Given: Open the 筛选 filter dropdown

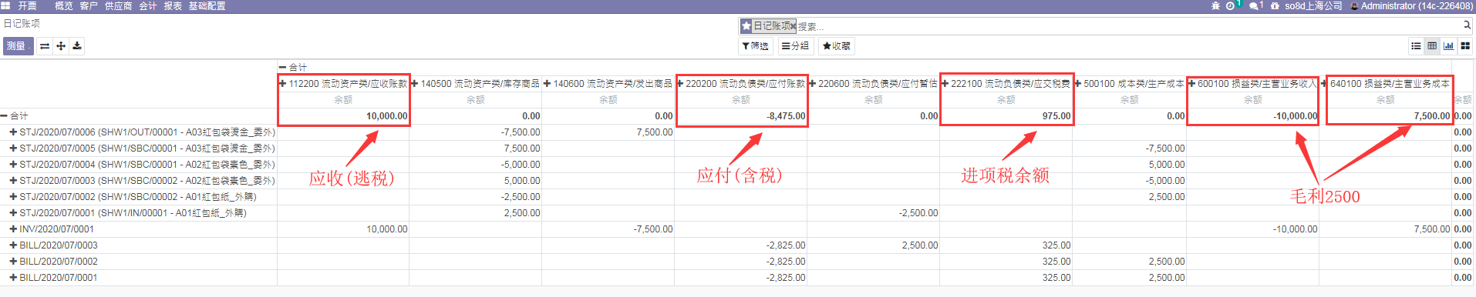Looking at the screenshot, I should click(756, 46).
